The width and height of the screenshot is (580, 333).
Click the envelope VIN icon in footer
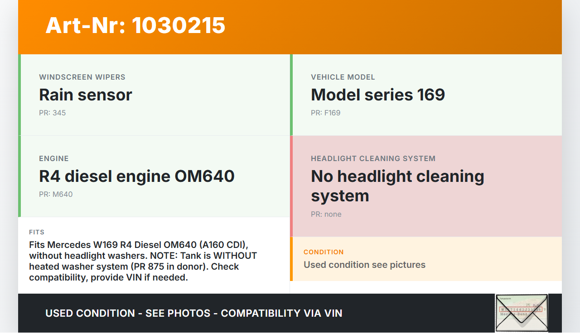521,313
